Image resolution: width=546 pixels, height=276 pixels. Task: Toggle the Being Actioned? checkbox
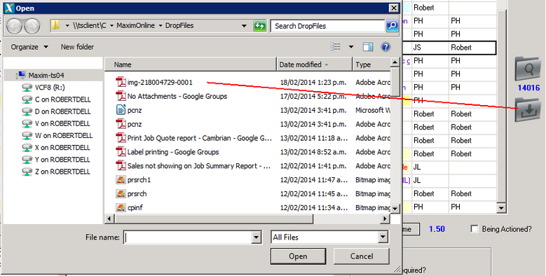click(x=475, y=228)
